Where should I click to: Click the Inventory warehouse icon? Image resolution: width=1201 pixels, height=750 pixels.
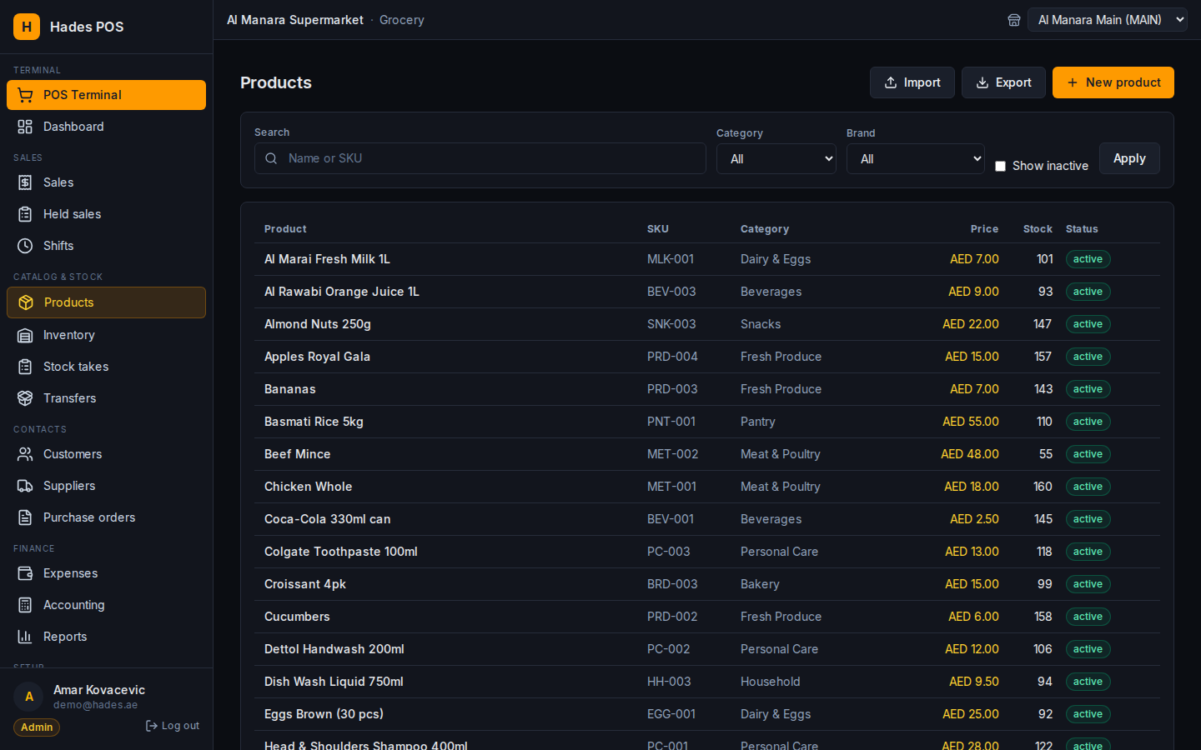click(25, 335)
